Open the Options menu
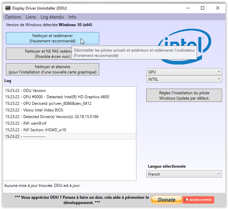Image resolution: width=228 pixels, height=209 pixels. 13,17
